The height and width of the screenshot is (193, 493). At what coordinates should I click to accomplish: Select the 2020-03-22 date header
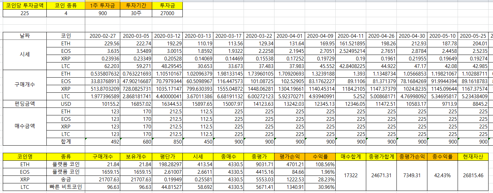(259, 36)
